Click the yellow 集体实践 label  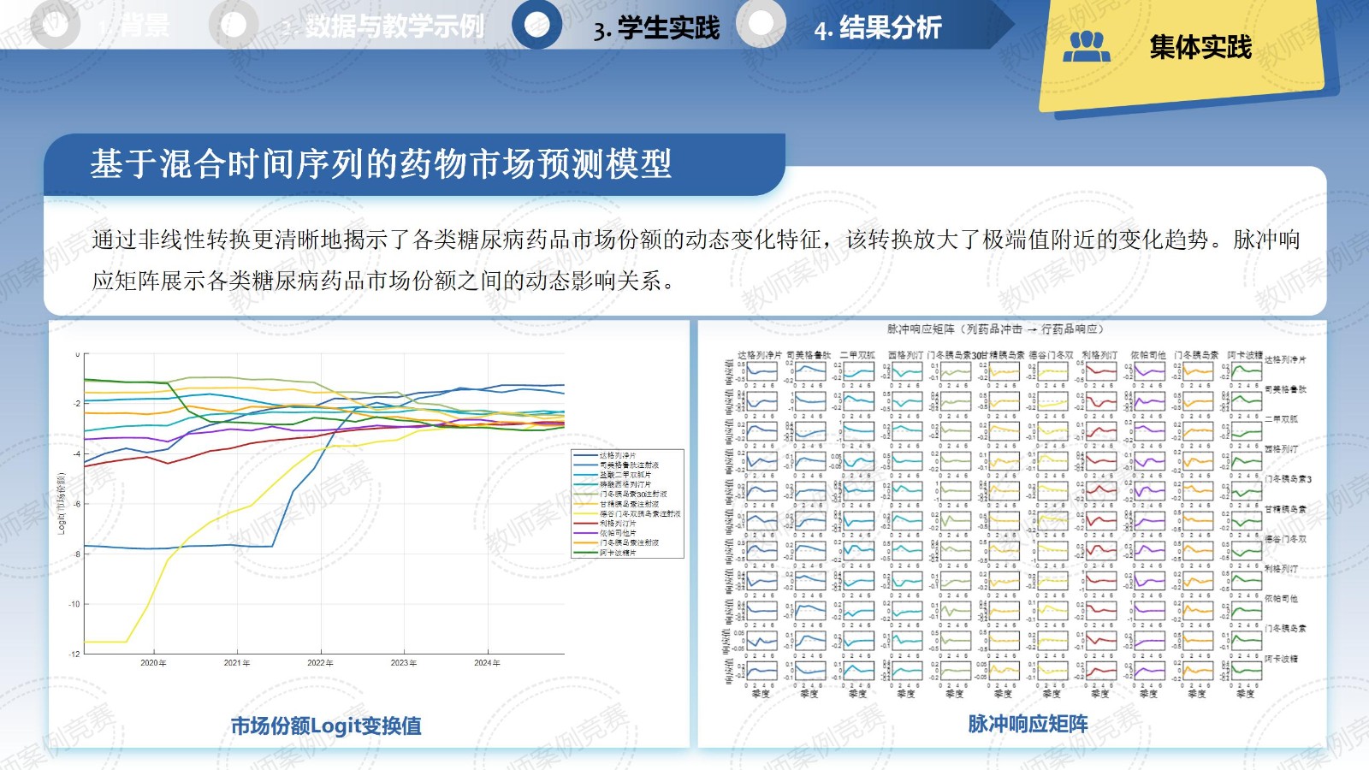(1200, 47)
